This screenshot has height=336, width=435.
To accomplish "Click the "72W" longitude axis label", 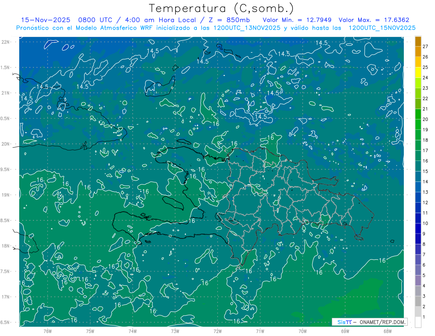I will pyautogui.click(x=217, y=331).
